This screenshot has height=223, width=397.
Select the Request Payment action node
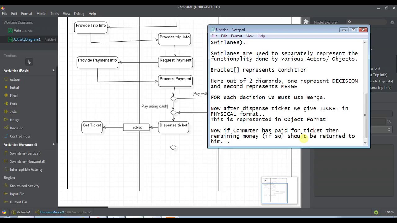[x=176, y=62]
